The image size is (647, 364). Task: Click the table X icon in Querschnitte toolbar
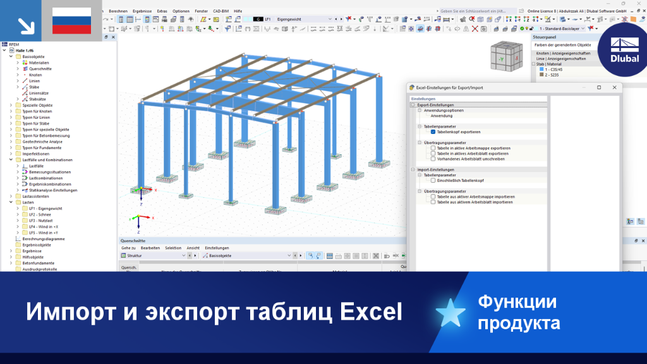[376, 256]
